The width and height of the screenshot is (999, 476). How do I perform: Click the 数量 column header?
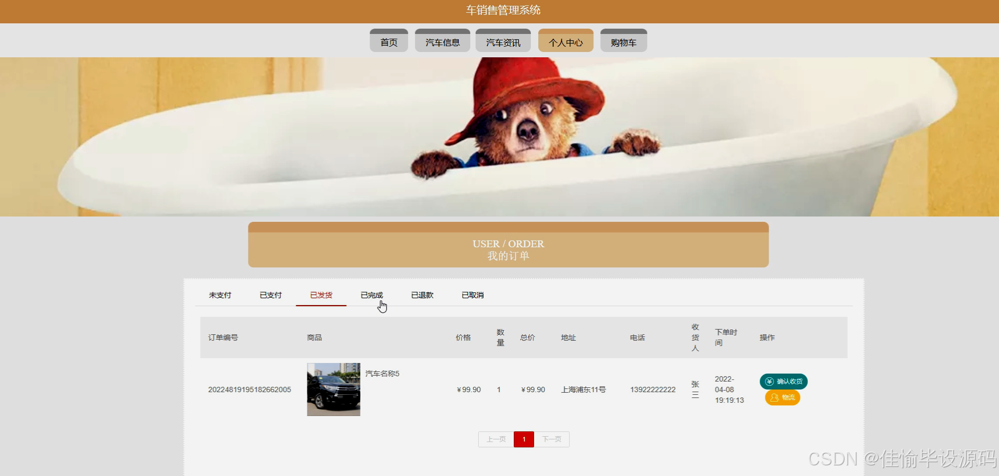[501, 337]
